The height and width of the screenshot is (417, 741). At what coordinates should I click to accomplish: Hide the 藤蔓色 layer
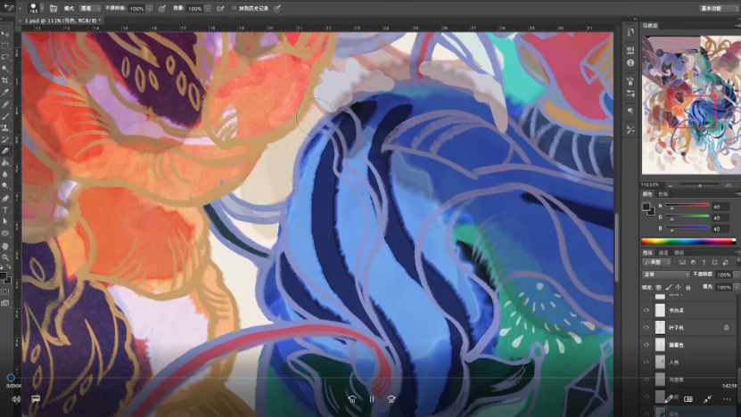click(646, 345)
